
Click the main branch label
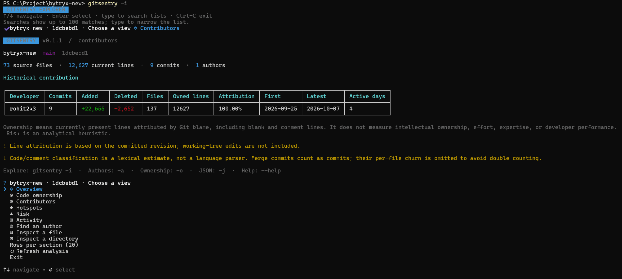(x=49, y=53)
